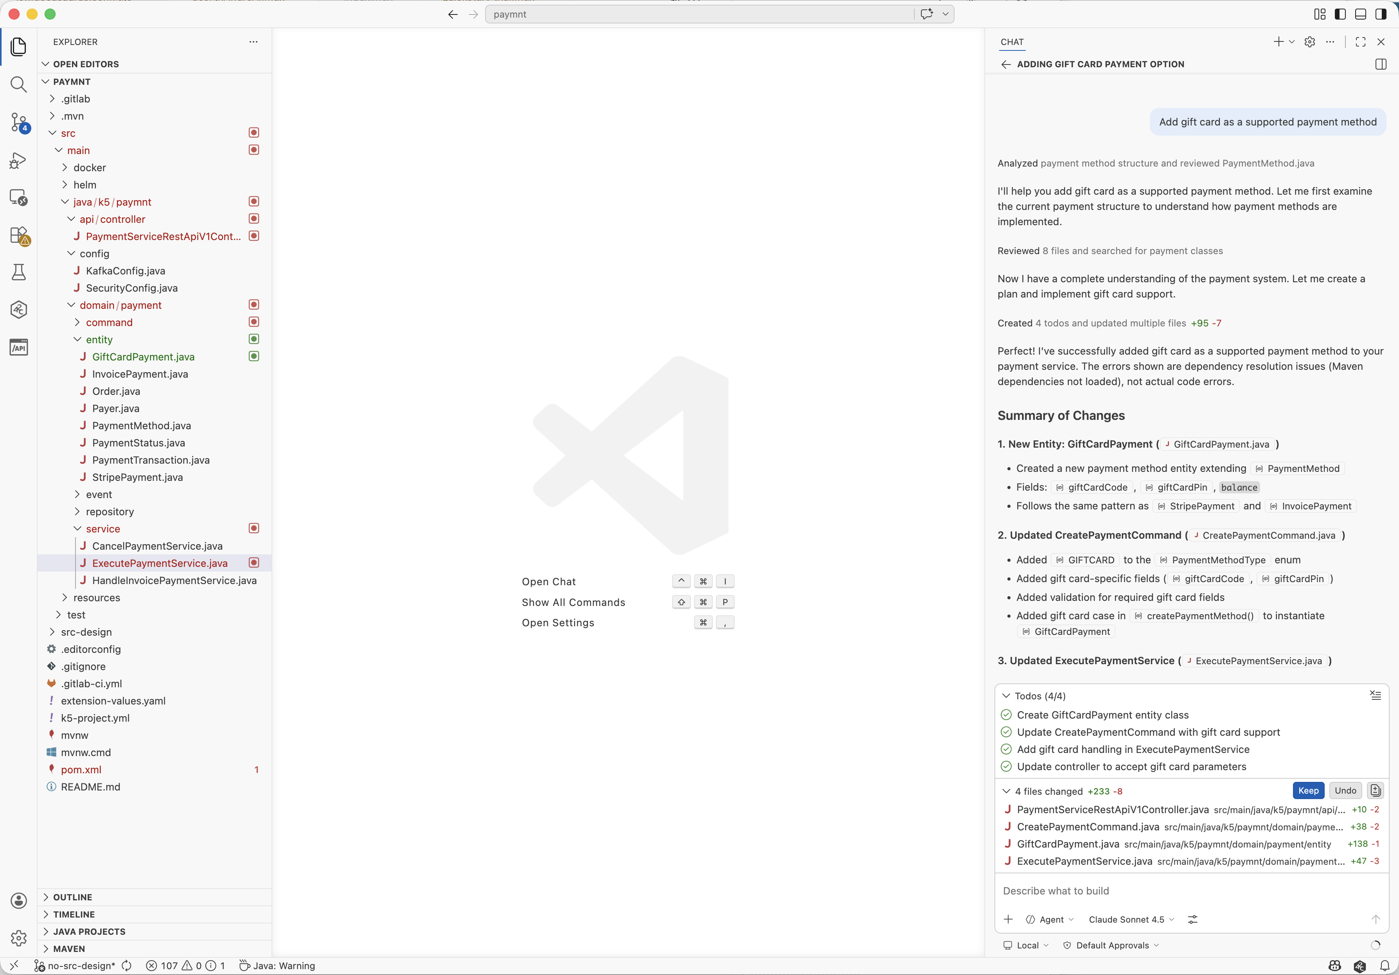The image size is (1399, 975).
Task: View all file changes icon beside Undo
Action: [1375, 790]
